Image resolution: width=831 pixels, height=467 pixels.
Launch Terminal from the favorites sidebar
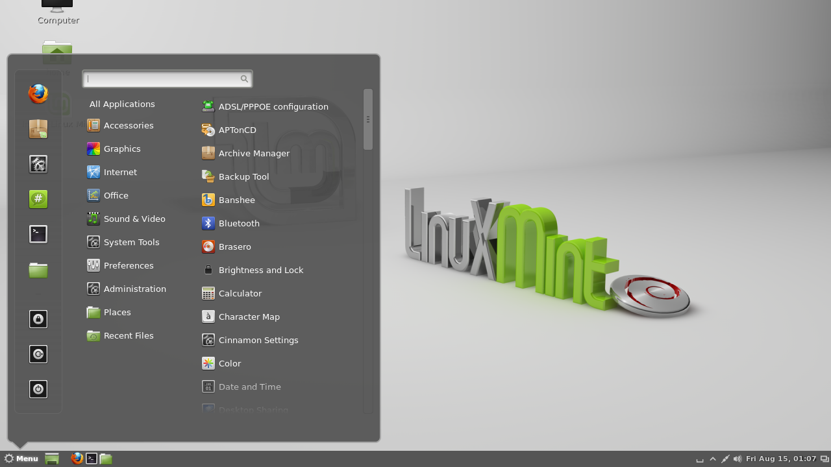[38, 234]
